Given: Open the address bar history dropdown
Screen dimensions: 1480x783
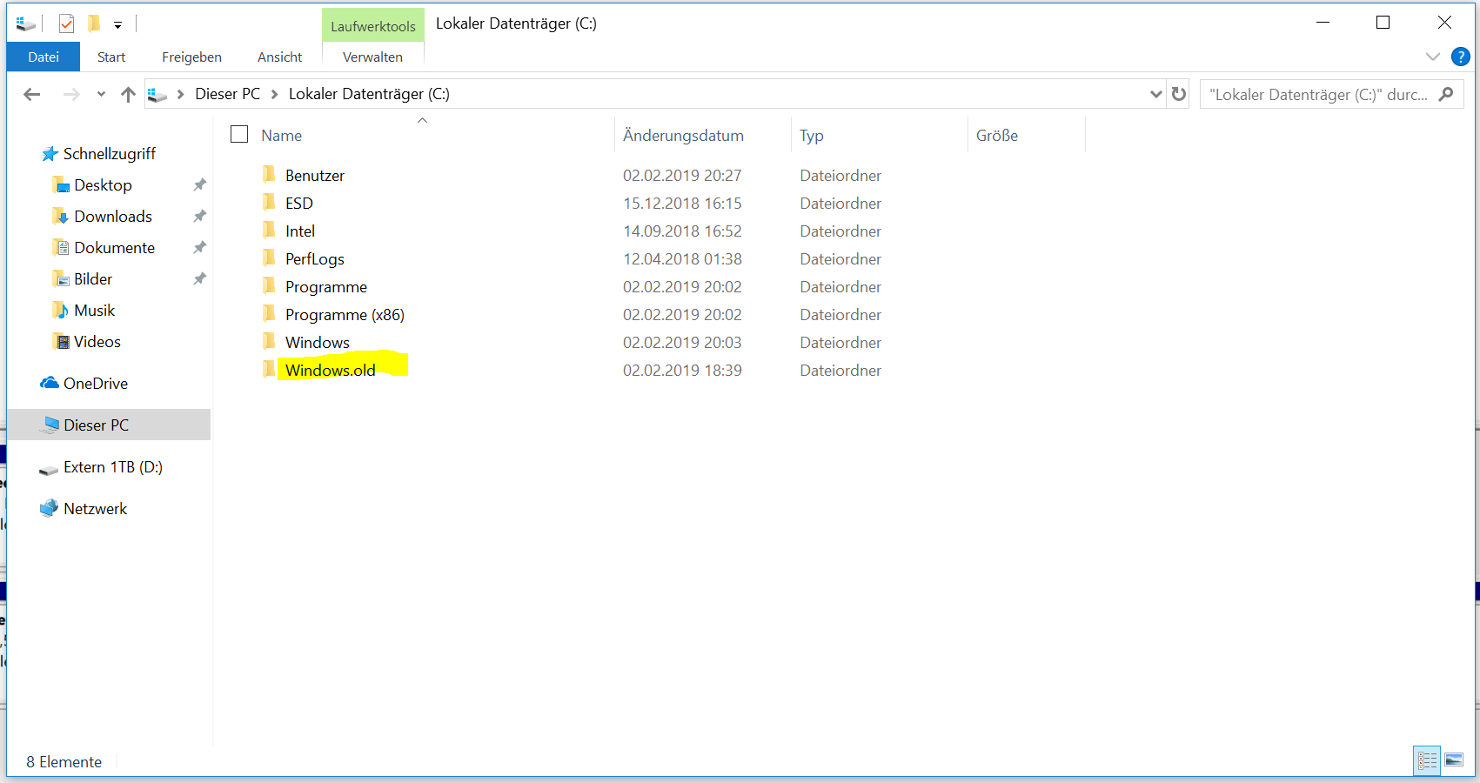Looking at the screenshot, I should [1155, 94].
